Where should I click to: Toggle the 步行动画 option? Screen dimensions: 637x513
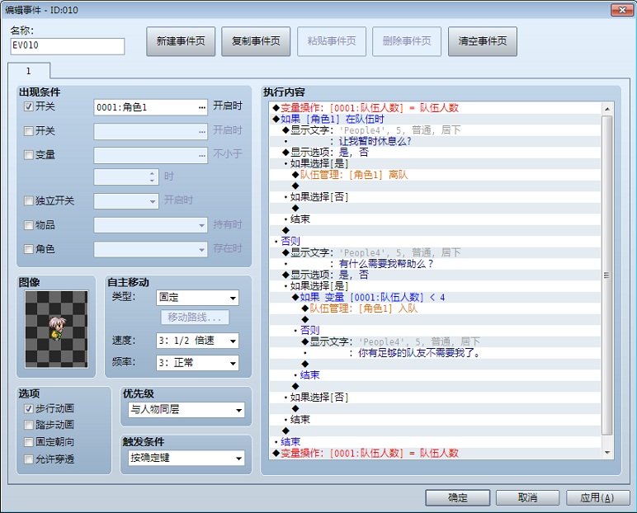pos(28,408)
